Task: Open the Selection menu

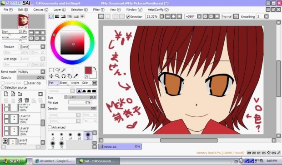Action: tap(79, 10)
